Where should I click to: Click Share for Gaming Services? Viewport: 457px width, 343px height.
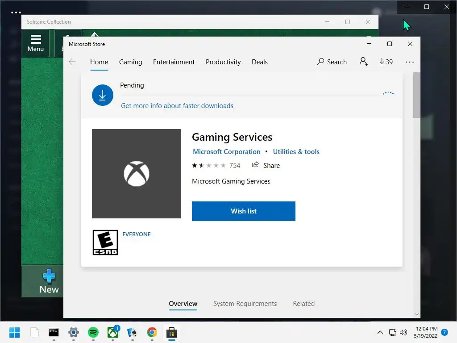(266, 165)
